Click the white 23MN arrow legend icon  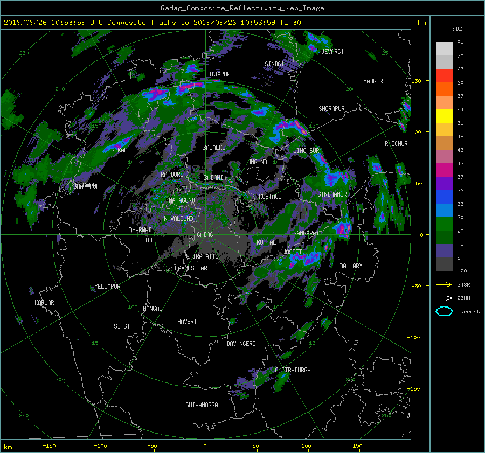444,298
